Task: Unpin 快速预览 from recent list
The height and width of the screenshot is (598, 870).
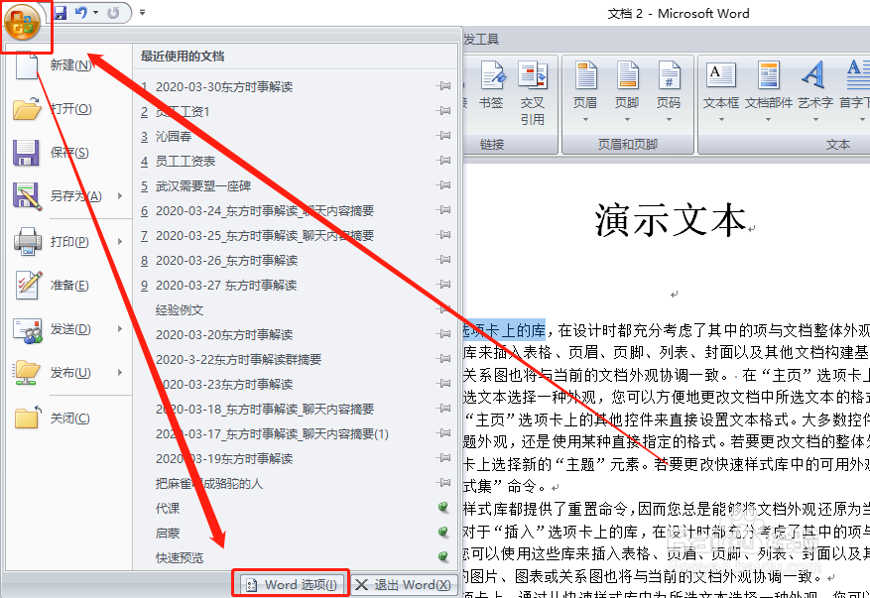Action: click(442, 555)
